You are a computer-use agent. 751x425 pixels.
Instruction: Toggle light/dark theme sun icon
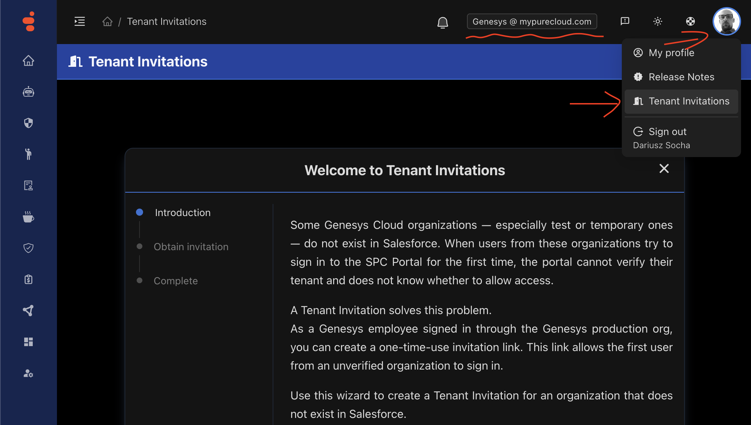(657, 21)
